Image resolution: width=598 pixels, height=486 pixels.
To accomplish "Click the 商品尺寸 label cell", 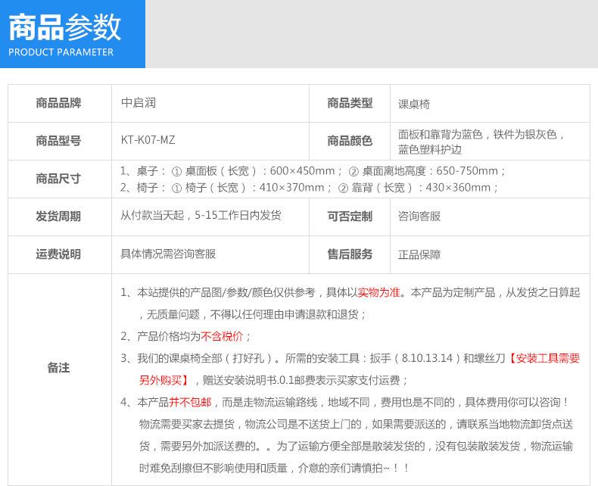I will tap(58, 179).
